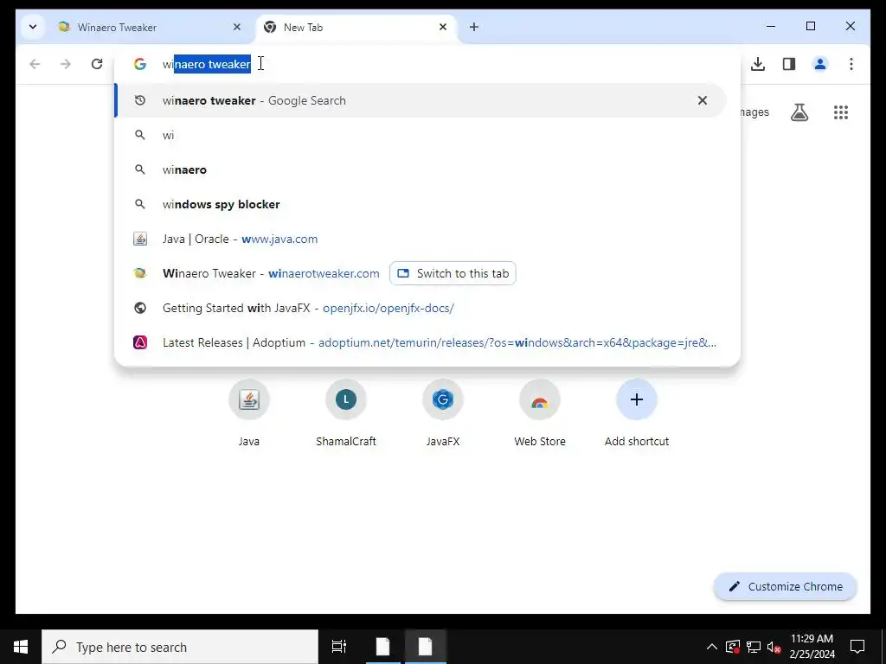Click Adoptium favicon in suggestion list

(x=139, y=342)
